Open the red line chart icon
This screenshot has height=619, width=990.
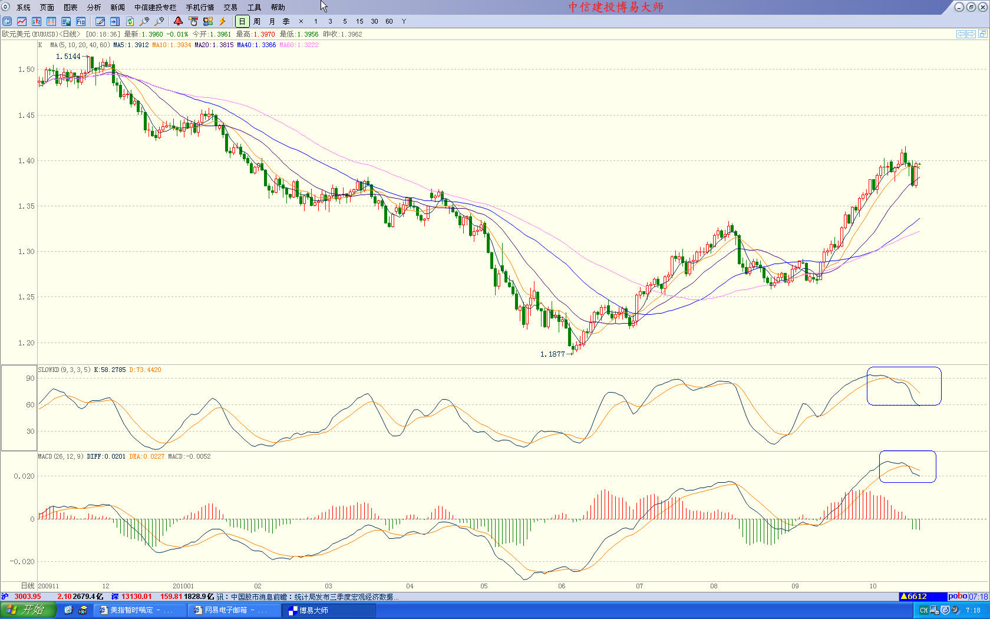coord(22,21)
